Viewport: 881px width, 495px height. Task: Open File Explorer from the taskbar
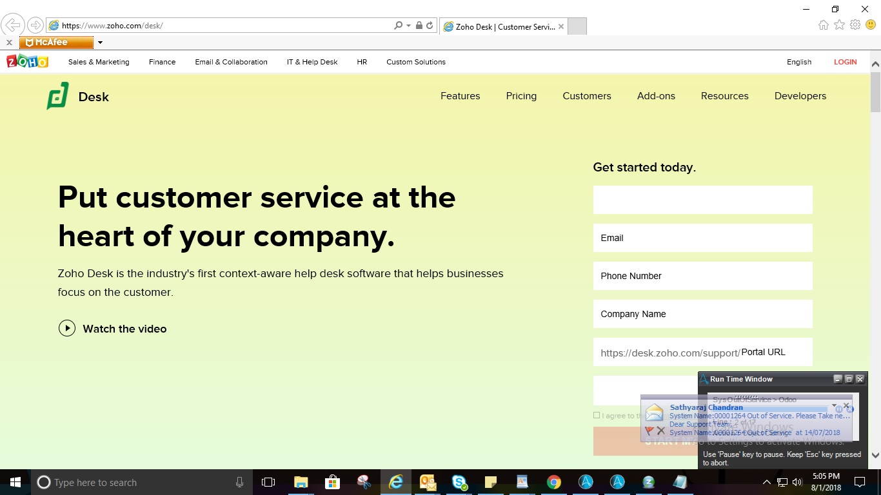pos(301,482)
